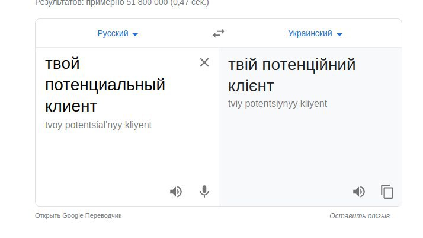Click the search results count text
Image resolution: width=423 pixels, height=238 pixels.
(x=121, y=2)
